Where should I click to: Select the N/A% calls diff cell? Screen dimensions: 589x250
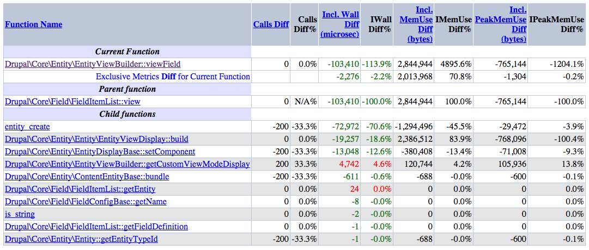(x=305, y=102)
